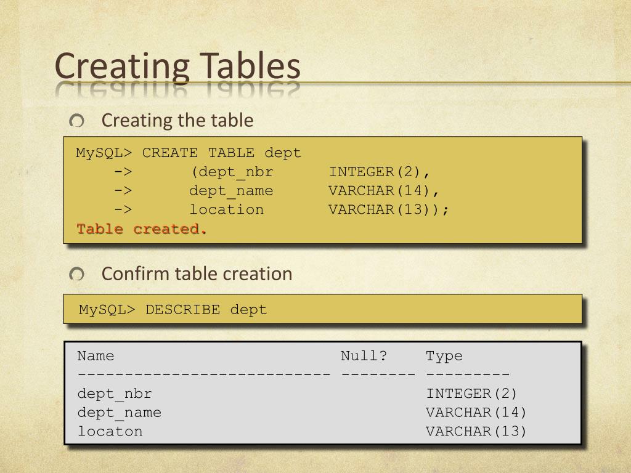
Task: Click the dept_nbr INTEGER(2) definition line
Action: [272, 172]
